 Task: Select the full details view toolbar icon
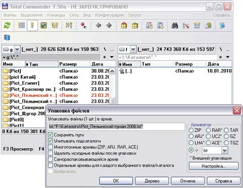point(32,26)
